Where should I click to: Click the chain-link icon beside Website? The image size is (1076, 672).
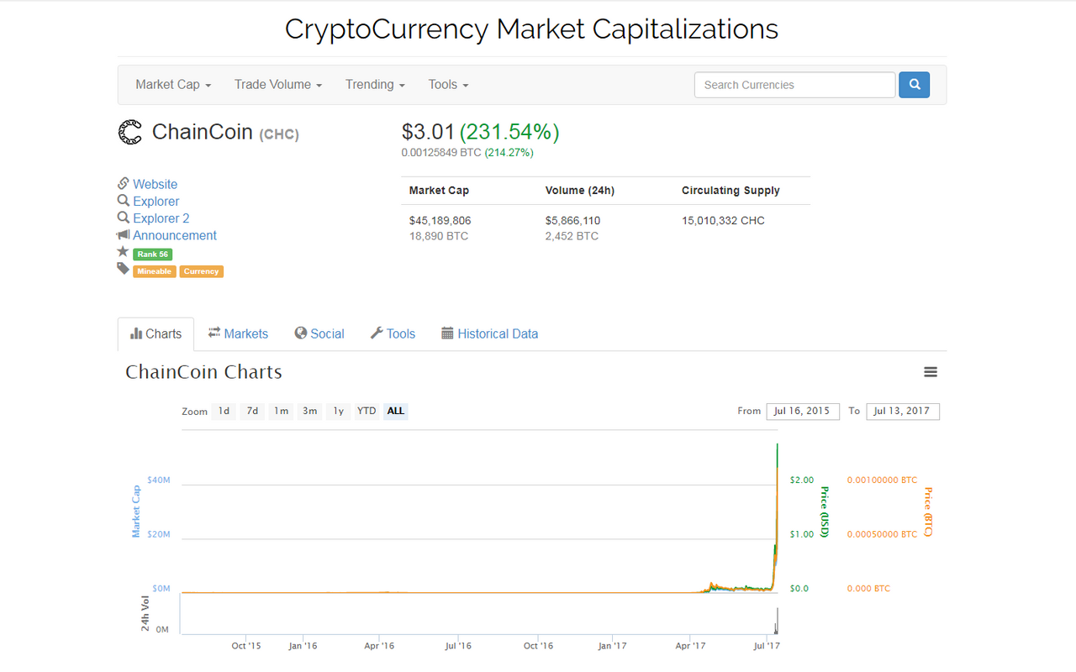click(124, 184)
